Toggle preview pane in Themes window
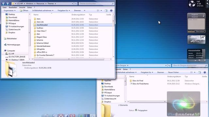Screen dimensions: 209x117 tap(106, 10)
